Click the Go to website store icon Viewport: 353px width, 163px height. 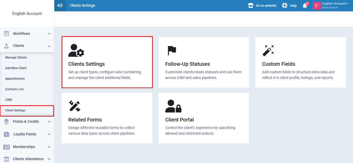pyautogui.click(x=250, y=5)
